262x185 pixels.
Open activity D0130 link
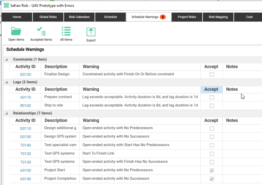pyautogui.click(x=26, y=74)
